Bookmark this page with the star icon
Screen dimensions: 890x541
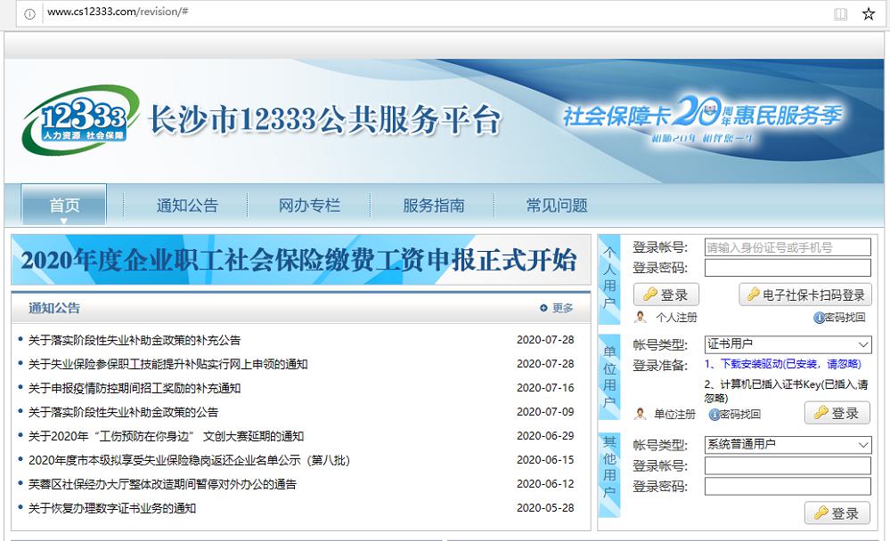point(868,13)
